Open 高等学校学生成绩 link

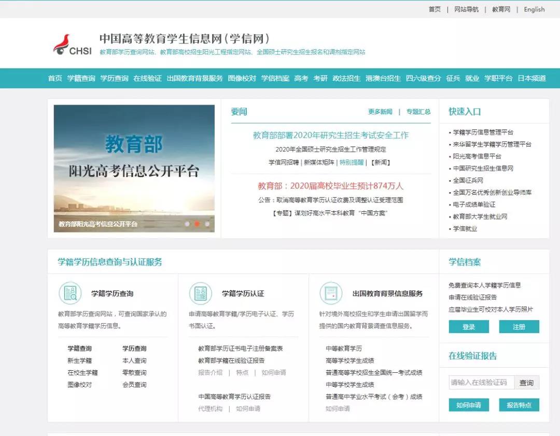click(x=349, y=361)
